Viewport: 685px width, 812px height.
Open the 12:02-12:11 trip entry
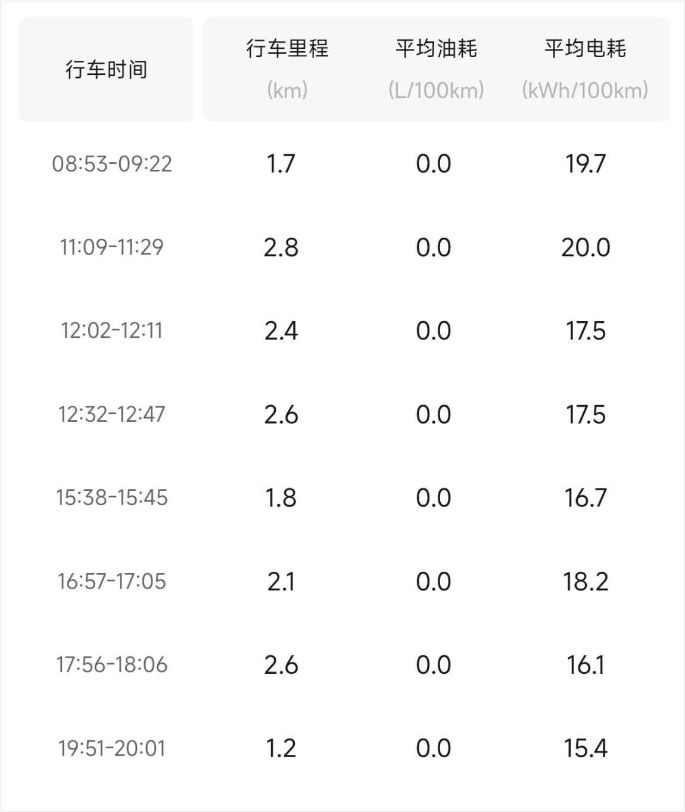pyautogui.click(x=112, y=331)
